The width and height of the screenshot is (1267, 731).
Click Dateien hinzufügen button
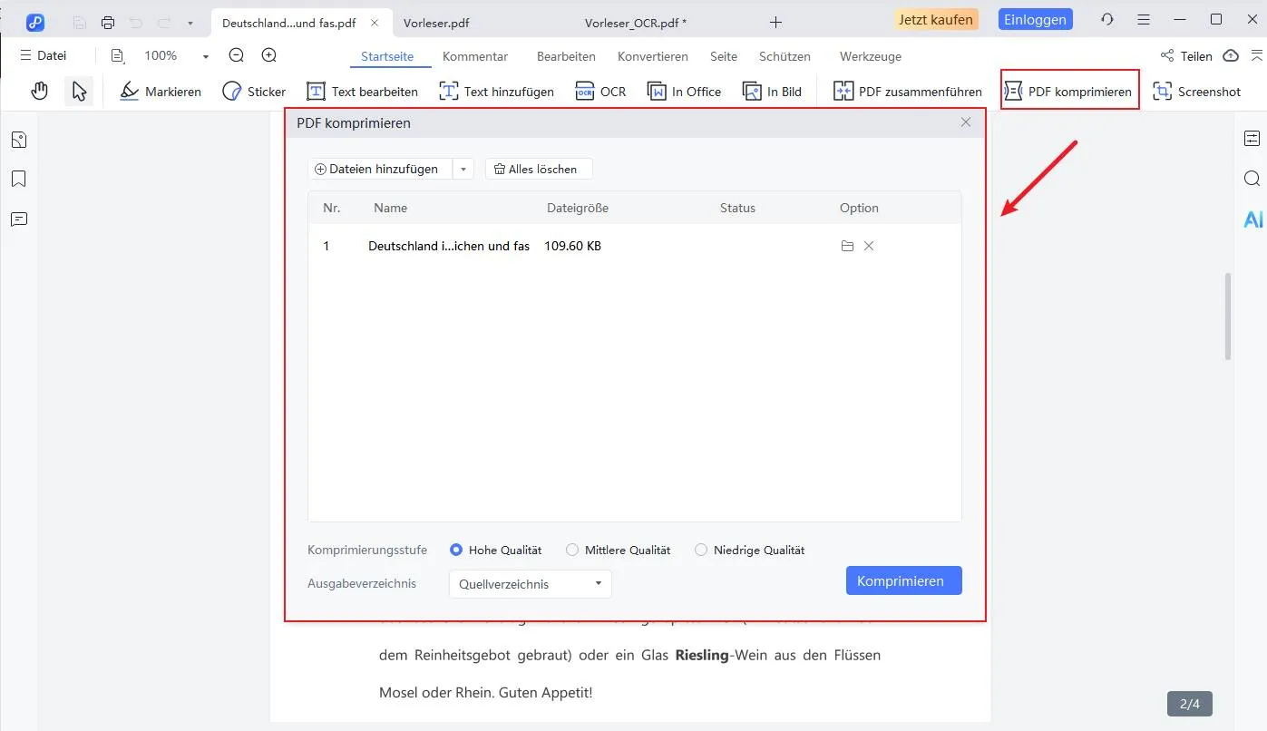coord(380,169)
